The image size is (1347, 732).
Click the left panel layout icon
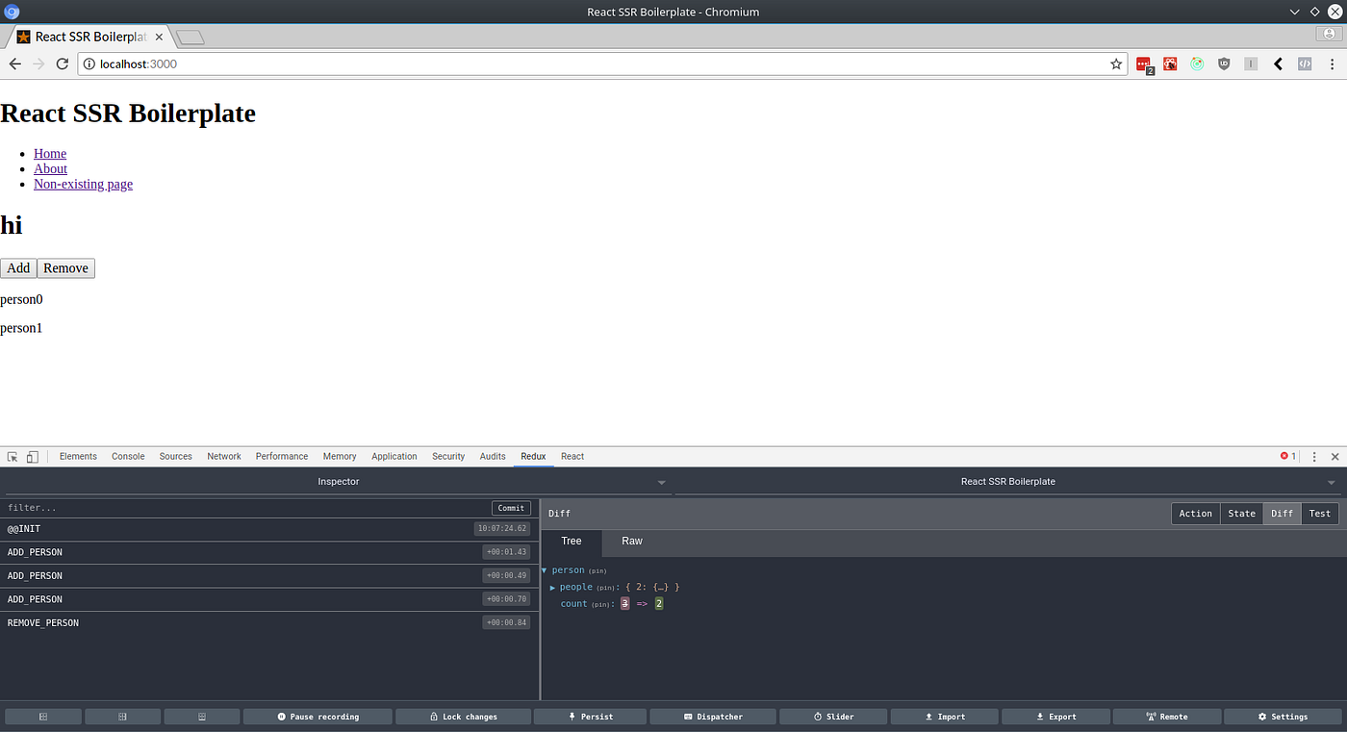coord(42,716)
